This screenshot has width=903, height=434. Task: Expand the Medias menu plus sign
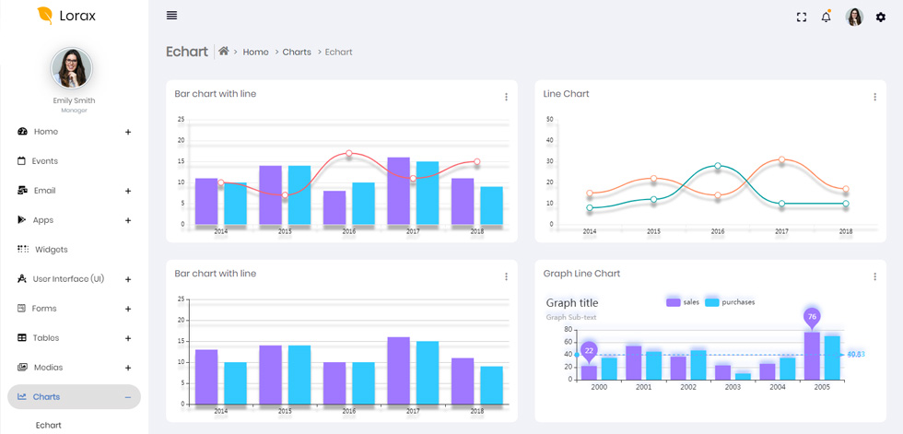coord(128,368)
